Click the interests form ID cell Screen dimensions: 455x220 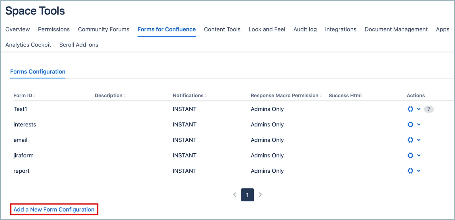(25, 124)
